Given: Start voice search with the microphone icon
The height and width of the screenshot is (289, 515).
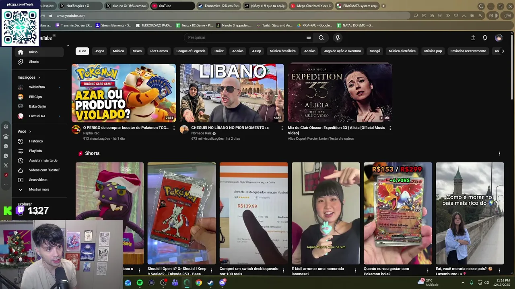Looking at the screenshot, I should [338, 38].
